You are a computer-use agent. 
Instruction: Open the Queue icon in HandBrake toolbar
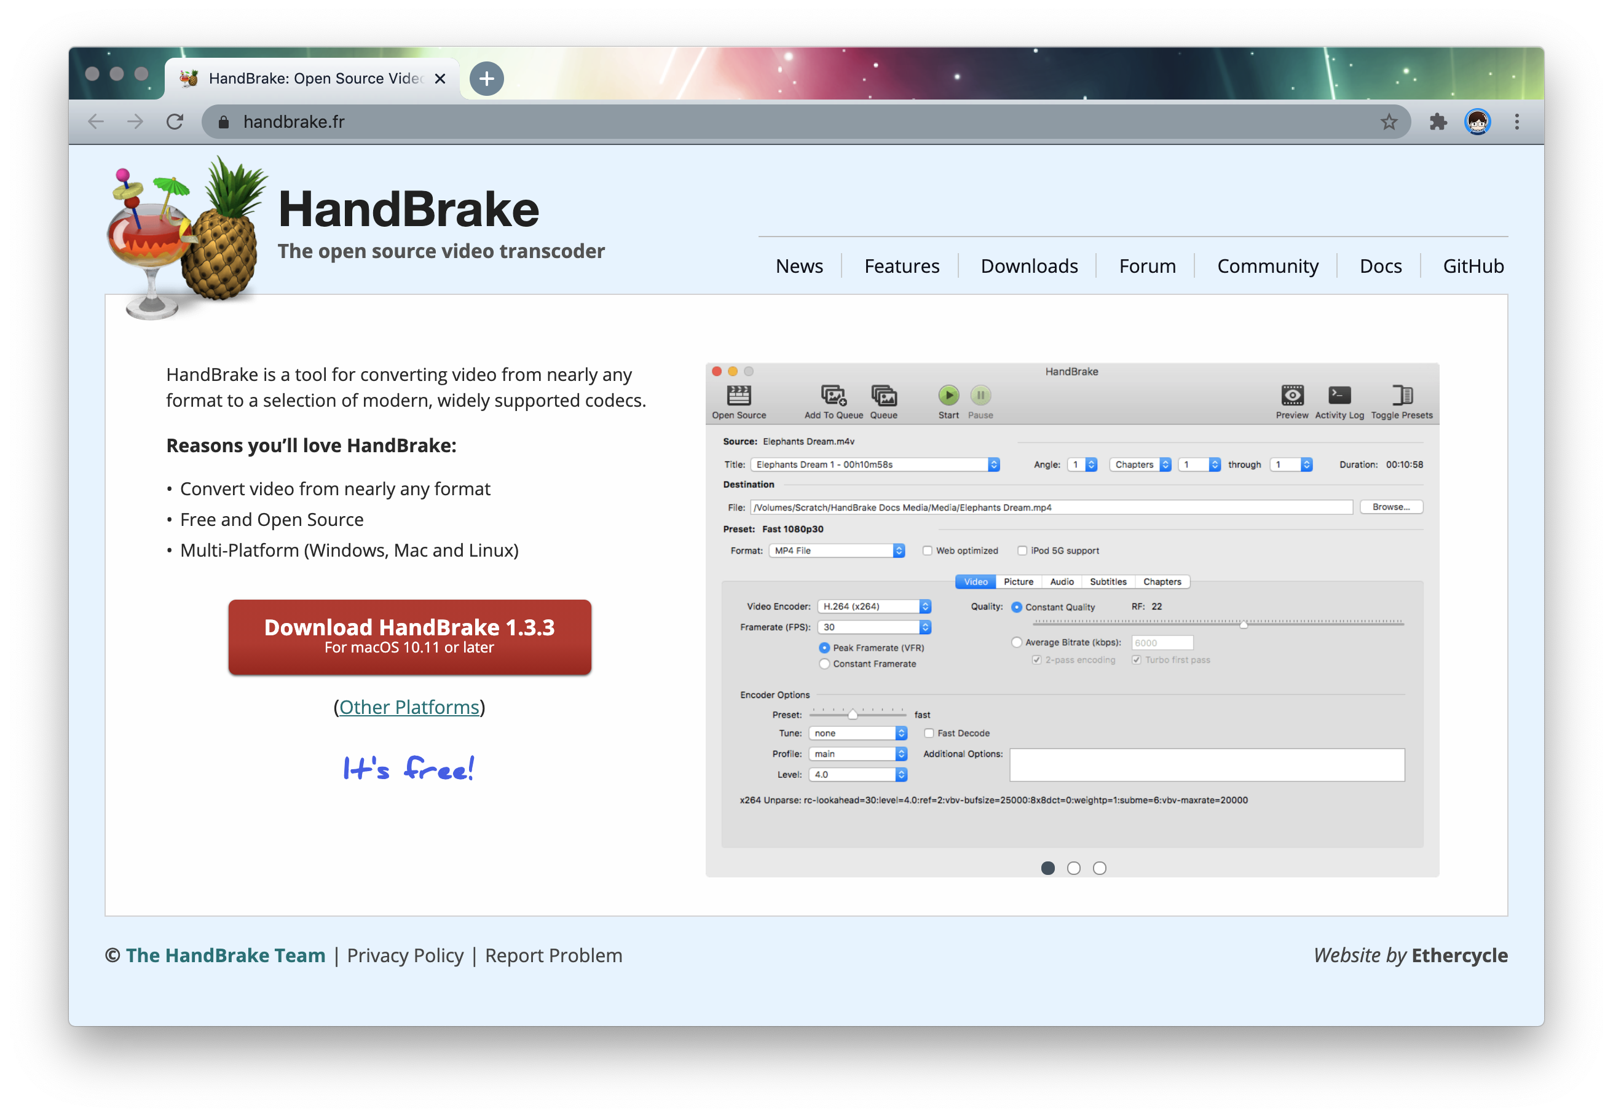883,396
